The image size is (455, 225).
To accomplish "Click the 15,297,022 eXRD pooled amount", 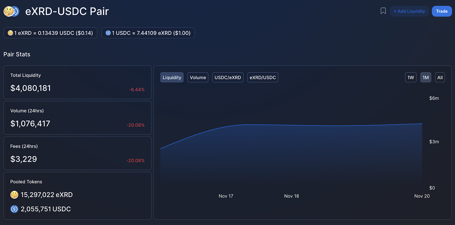I will point(47,195).
